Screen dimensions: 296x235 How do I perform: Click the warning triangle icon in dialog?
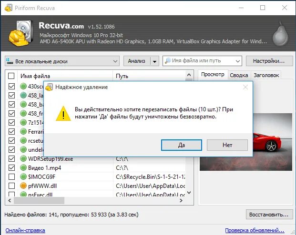(63, 113)
